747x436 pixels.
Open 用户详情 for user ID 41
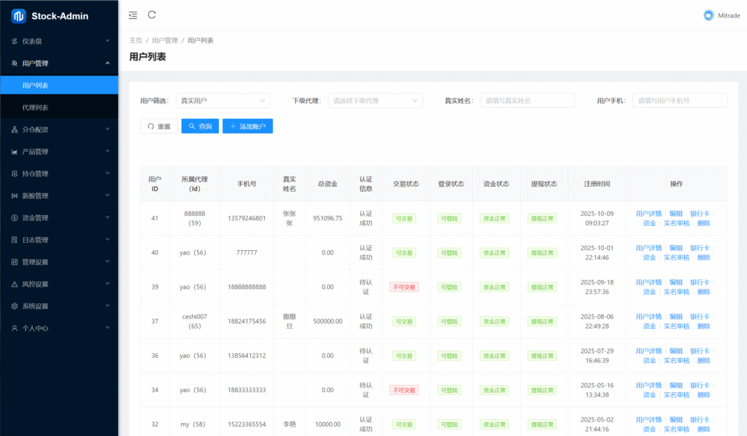(x=649, y=214)
